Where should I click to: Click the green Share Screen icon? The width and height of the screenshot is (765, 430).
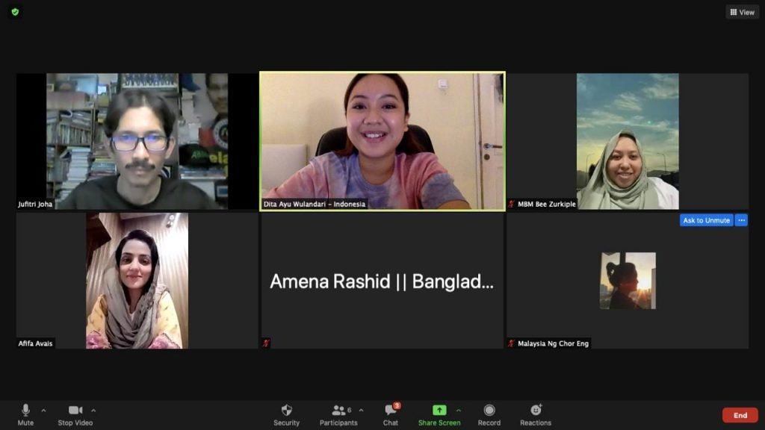[x=439, y=411]
